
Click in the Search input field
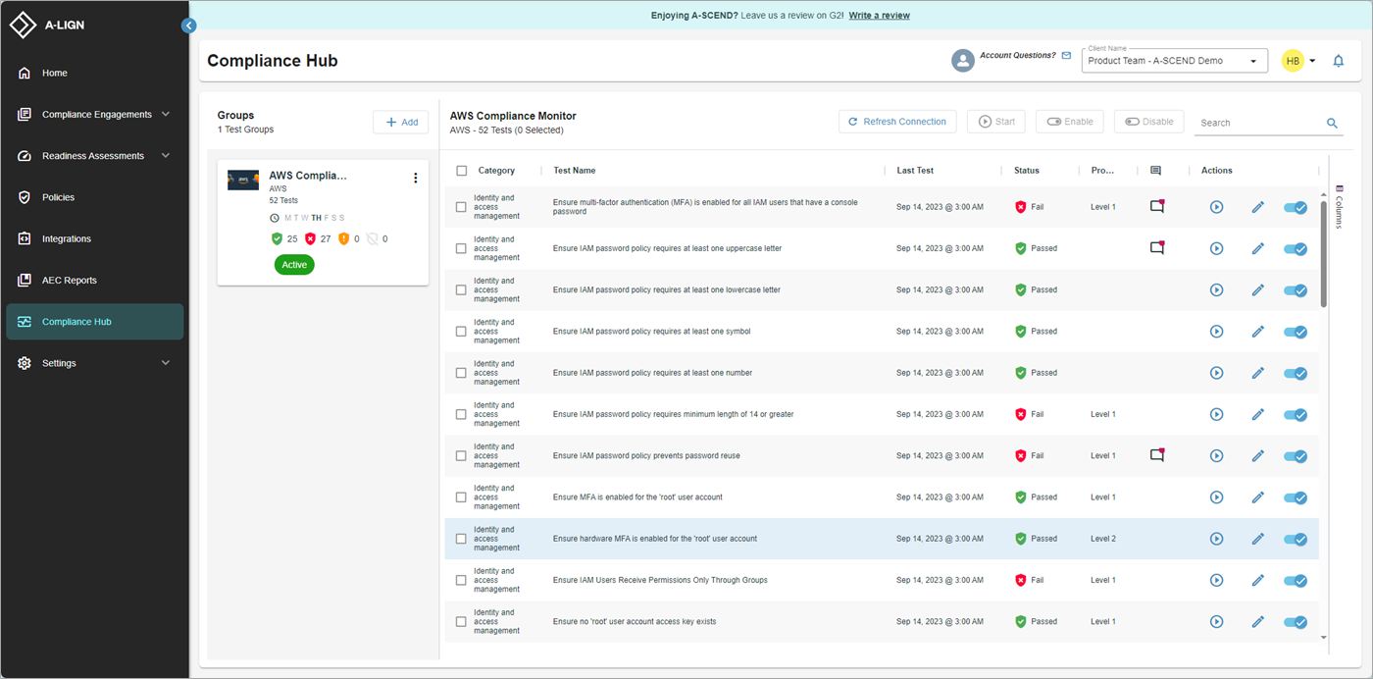click(1259, 124)
